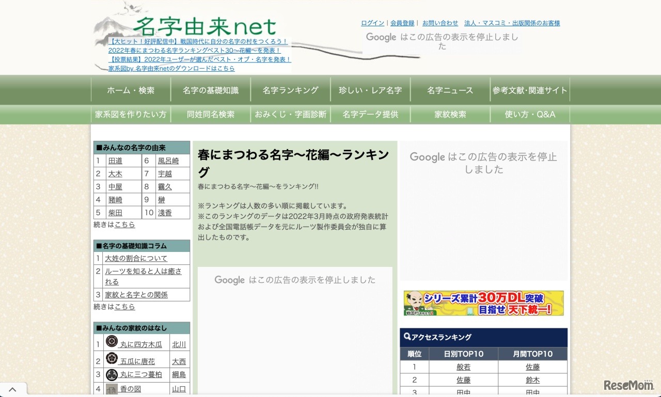Select the 丸に三つ蔓柏 crest image
Image resolution: width=661 pixels, height=397 pixels.
pyautogui.click(x=112, y=374)
